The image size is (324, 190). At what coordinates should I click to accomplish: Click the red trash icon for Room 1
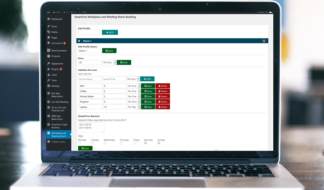(x=264, y=41)
